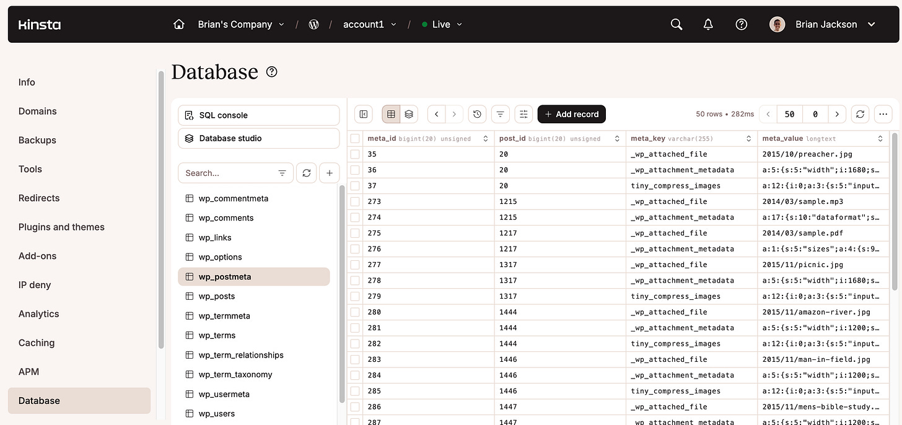Tick the checkbox beside meta_id 280

[354, 312]
